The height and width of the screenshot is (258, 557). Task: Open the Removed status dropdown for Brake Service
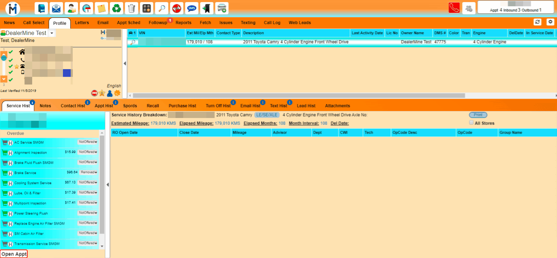[x=89, y=172]
